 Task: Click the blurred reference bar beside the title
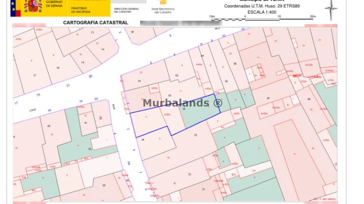[x=181, y=23]
